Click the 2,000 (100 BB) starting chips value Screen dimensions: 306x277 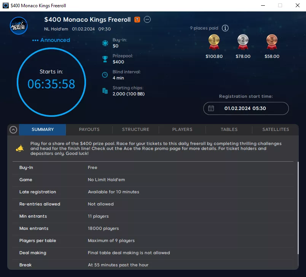(129, 94)
